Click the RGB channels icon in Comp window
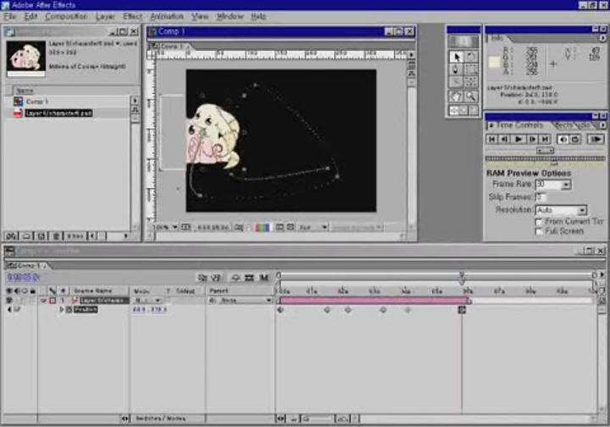 [262, 227]
